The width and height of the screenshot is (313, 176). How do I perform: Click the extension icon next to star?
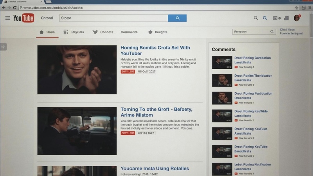tap(304, 8)
